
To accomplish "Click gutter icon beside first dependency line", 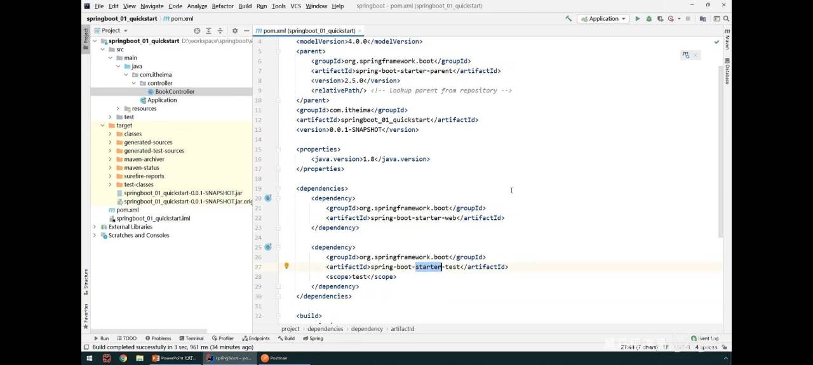I will click(x=268, y=198).
